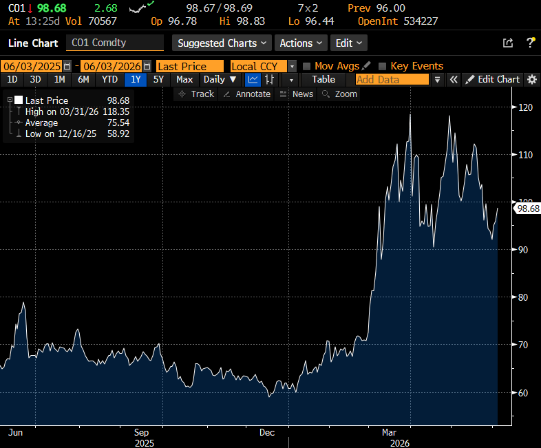This screenshot has width=541, height=448.
Task: Select the YTD range tab
Action: tap(109, 80)
